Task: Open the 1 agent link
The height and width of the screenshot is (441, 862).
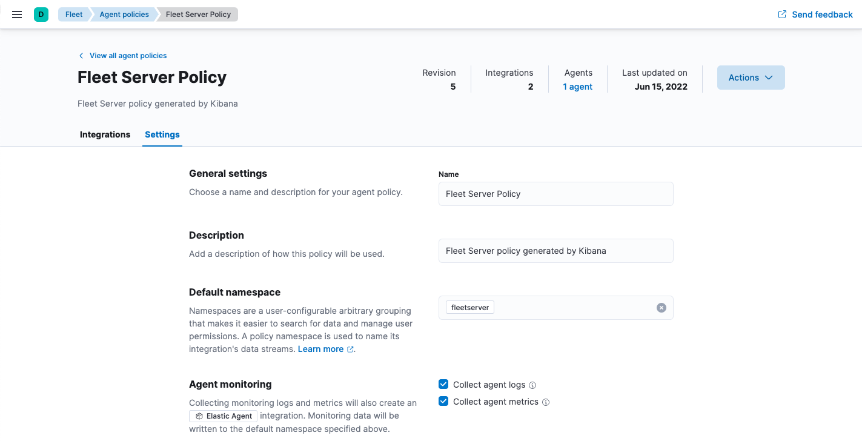Action: (577, 87)
